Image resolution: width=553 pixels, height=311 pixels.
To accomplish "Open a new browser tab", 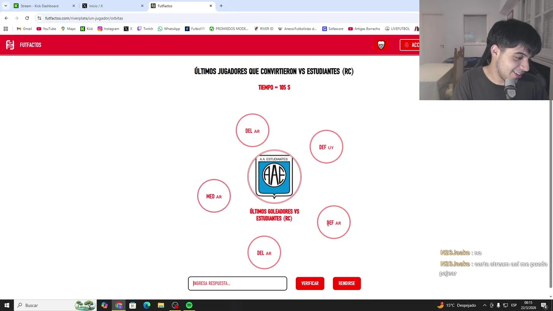I will click(221, 6).
